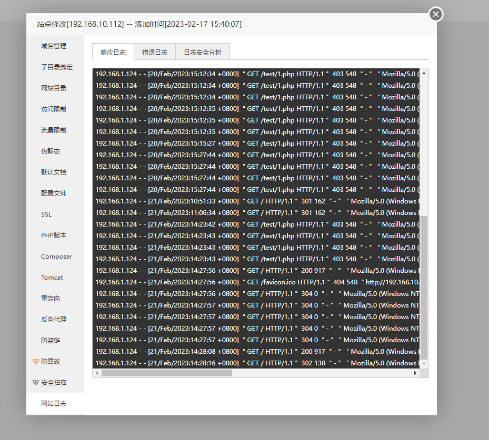Open the 子目录绑定 section
Viewport: 489px width, 440px height.
click(x=57, y=67)
